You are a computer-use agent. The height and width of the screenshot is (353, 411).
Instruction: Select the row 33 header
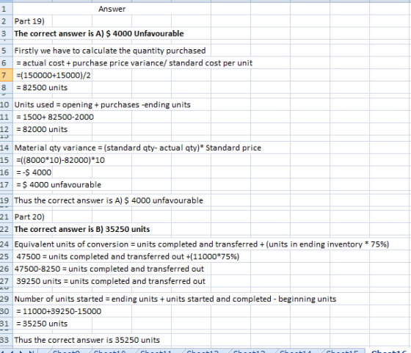click(x=6, y=340)
